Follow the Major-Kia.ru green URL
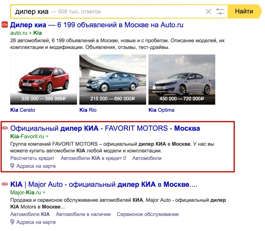 tap(26, 192)
